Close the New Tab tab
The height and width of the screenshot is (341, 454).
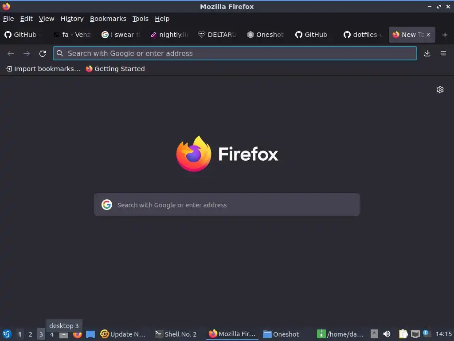(428, 35)
